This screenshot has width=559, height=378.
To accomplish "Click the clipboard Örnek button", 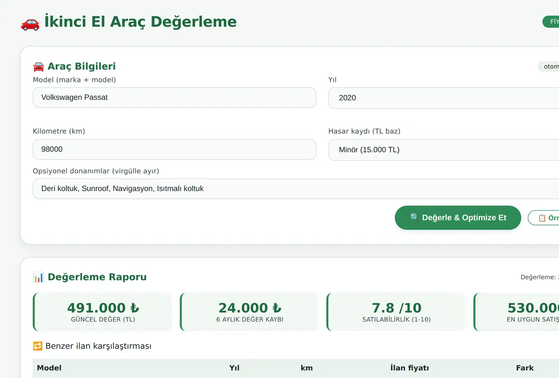I will (544, 218).
